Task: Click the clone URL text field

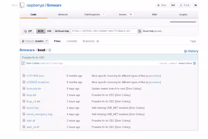Action: click(104, 31)
